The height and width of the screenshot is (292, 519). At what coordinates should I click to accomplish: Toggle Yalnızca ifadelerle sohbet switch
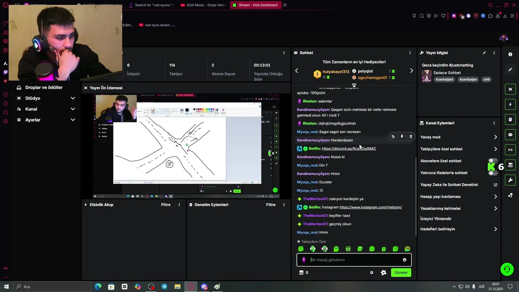(x=493, y=173)
